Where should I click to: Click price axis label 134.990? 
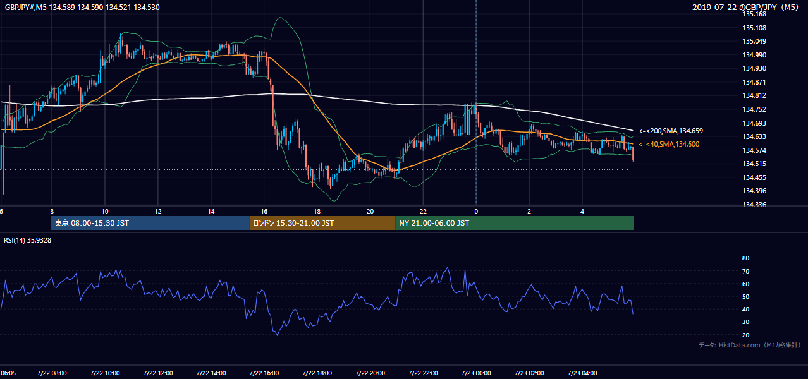click(754, 55)
